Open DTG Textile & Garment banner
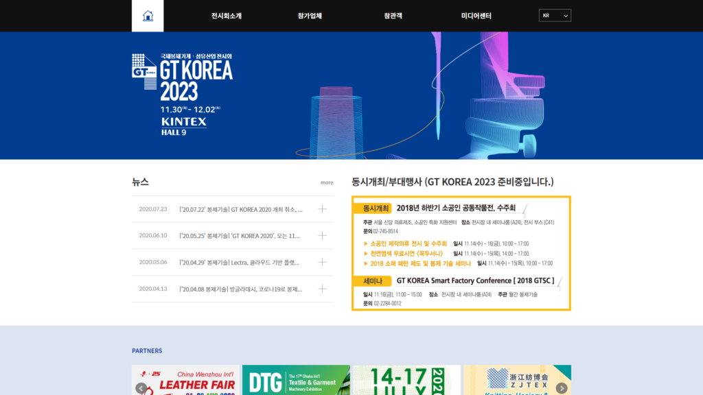703x395 pixels. [x=296, y=380]
